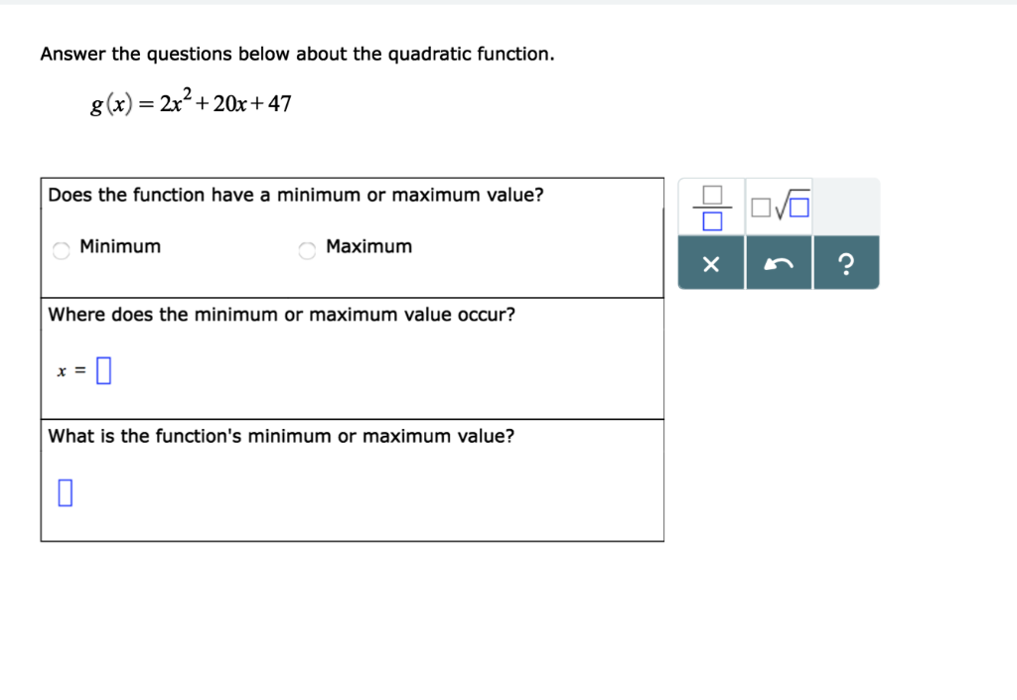Screen dimensions: 1017x700
Task: Click the undo arrow icon
Action: coord(779,263)
